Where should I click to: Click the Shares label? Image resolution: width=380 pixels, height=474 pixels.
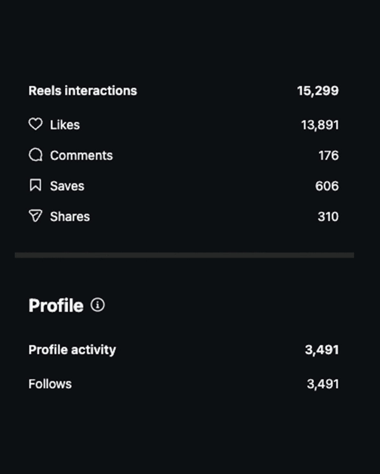point(70,216)
